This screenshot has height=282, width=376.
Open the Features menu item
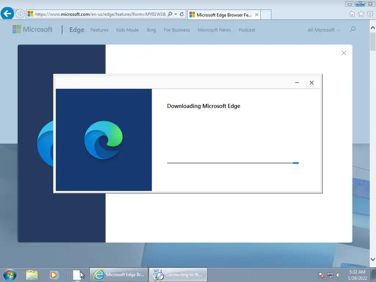(x=99, y=30)
